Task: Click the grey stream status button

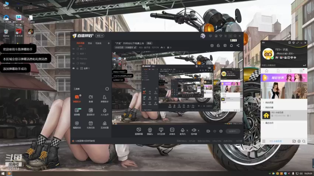Action: (233, 131)
